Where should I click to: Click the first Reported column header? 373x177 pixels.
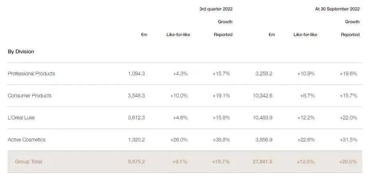(223, 35)
